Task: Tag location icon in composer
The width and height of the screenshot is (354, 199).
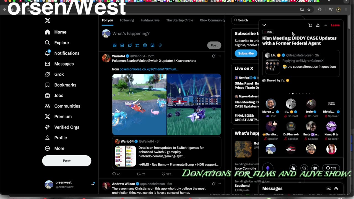Action: [160, 45]
